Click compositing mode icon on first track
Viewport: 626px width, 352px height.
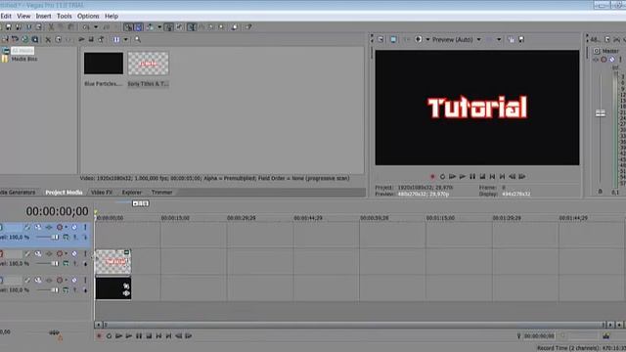(x=66, y=237)
